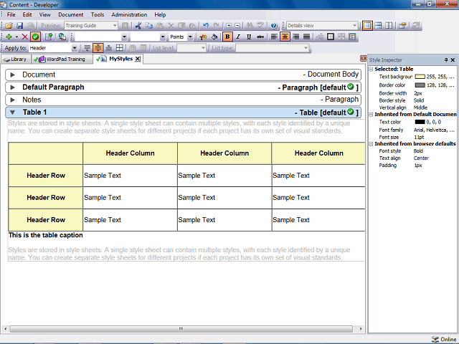Open the Tools menu
Image resolution: width=459 pixels, height=344 pixels.
[98, 14]
